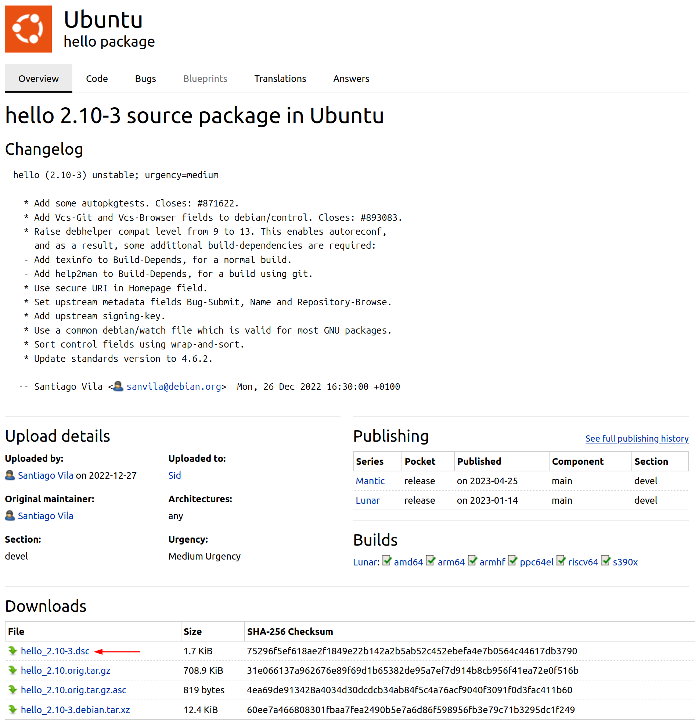Click build success icon for s390x
This screenshot has height=726, width=695.
[605, 561]
